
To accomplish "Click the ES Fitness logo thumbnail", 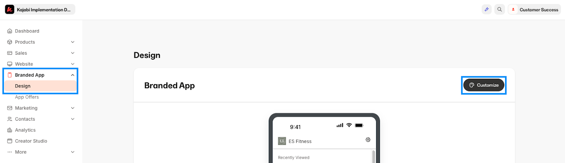I will pyautogui.click(x=282, y=141).
